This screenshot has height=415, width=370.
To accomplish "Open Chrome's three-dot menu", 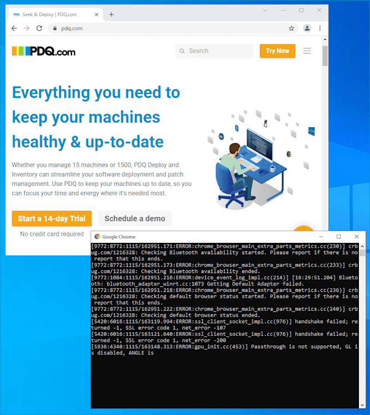I will point(320,28).
